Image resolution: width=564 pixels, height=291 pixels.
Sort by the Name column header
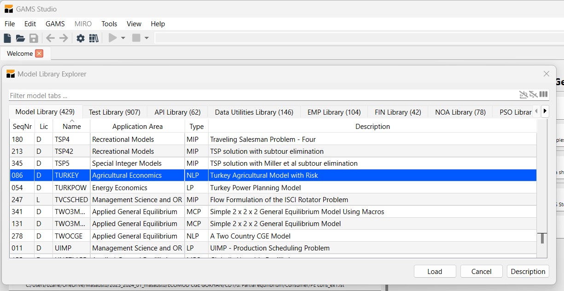[71, 126]
